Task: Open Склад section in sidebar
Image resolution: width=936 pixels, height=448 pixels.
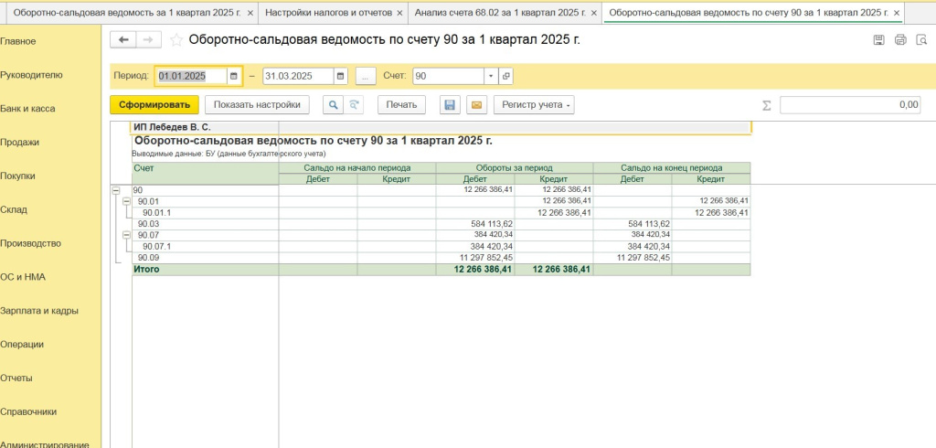Action: pyautogui.click(x=14, y=209)
